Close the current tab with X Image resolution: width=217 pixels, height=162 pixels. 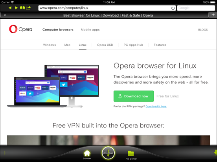[5, 15]
